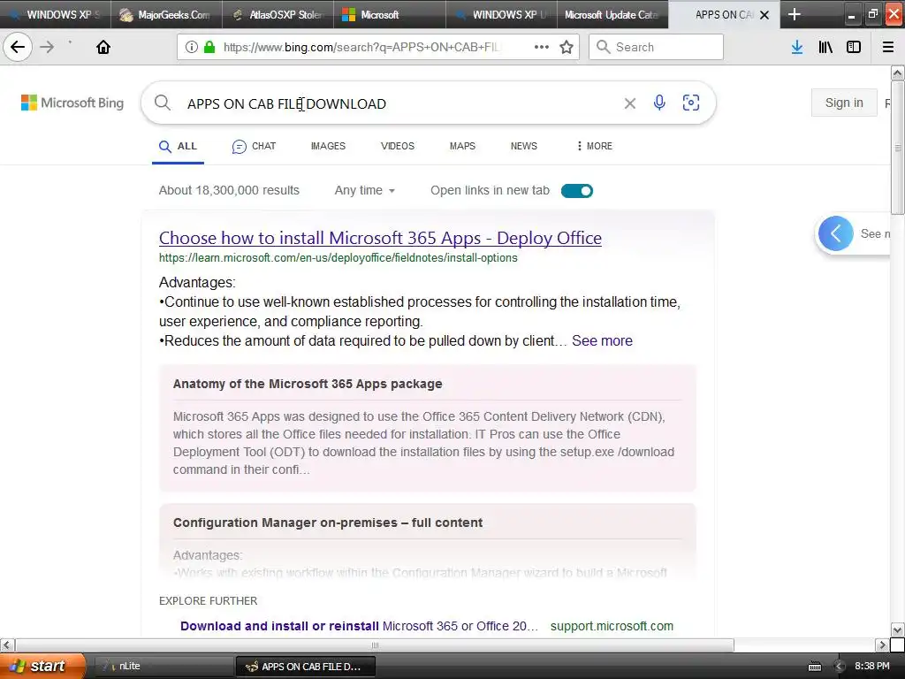Click the About 18,300,000 results text
The height and width of the screenshot is (679, 905).
click(229, 191)
